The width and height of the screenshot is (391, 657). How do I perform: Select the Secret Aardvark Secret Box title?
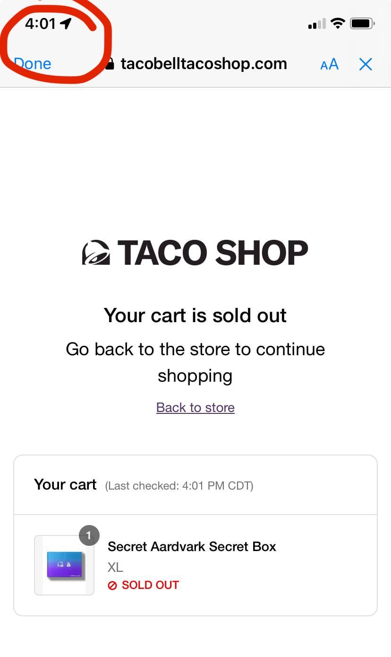click(x=192, y=546)
